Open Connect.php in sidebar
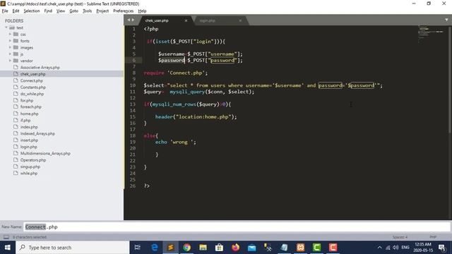Screen dimensions: 452x254 click(31, 80)
